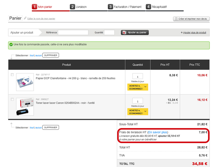Expand Achetez + Economisez for the paper
Screen dimensions: 216x167
pos(137,87)
